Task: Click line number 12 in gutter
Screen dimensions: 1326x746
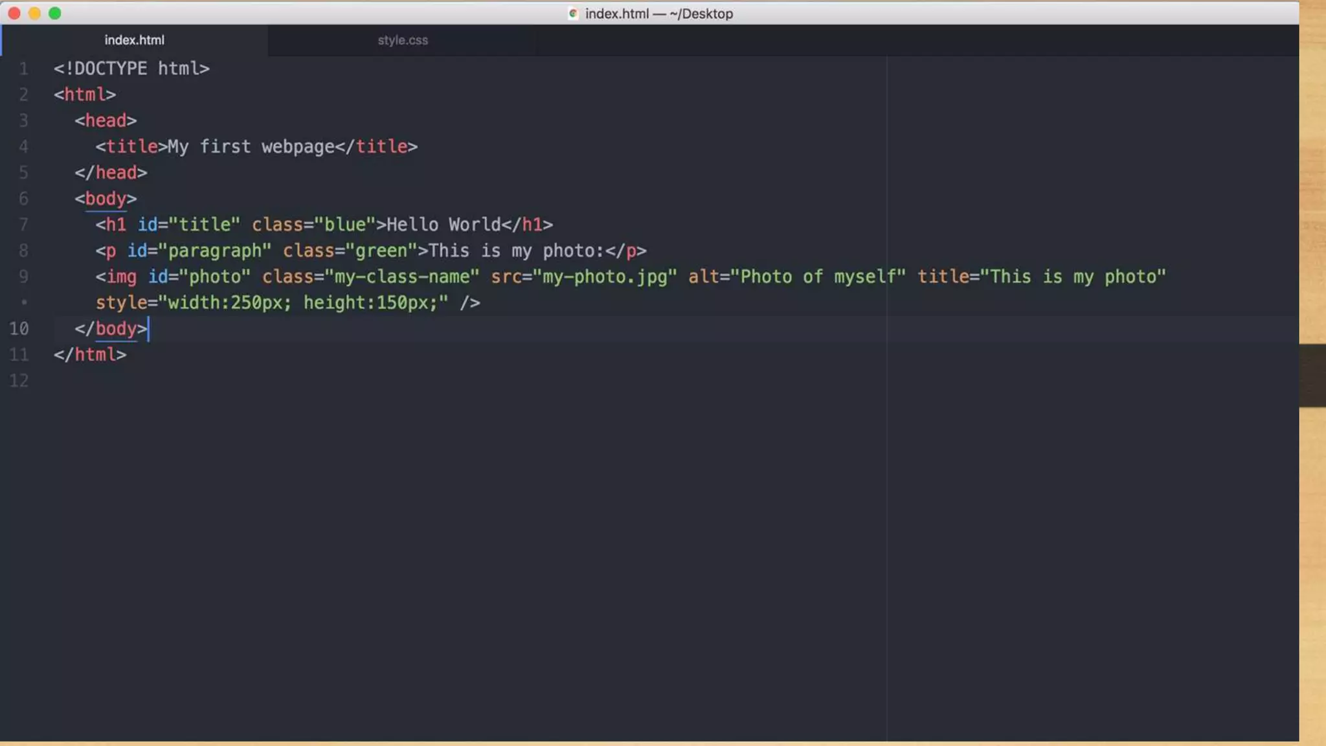Action: [x=19, y=381]
